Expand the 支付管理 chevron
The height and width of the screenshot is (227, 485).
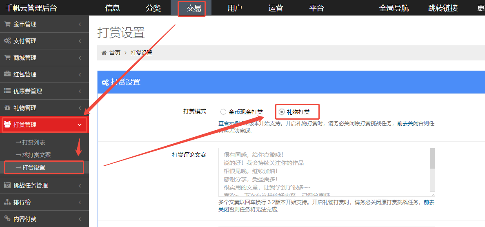[80, 41]
